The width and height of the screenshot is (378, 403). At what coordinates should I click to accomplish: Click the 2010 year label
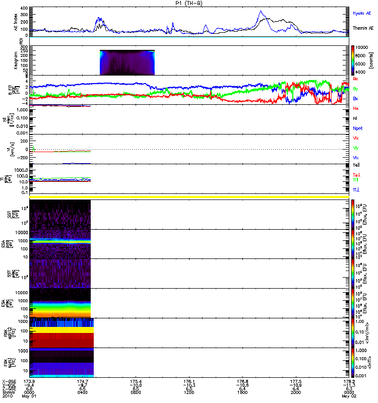pyautogui.click(x=7, y=396)
